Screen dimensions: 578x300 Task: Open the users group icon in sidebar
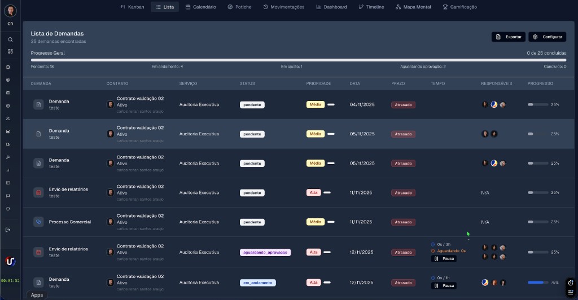[8, 118]
